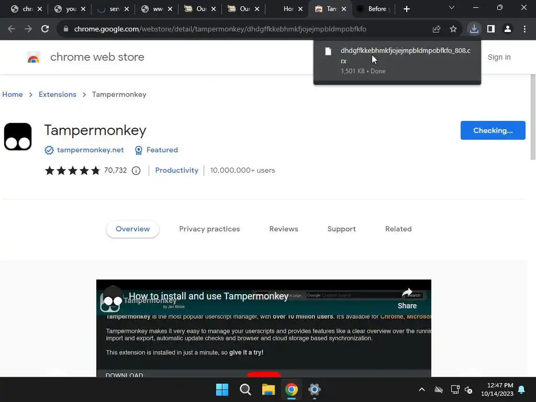Switch to the Reviews tab
The height and width of the screenshot is (402, 536).
[x=284, y=229]
